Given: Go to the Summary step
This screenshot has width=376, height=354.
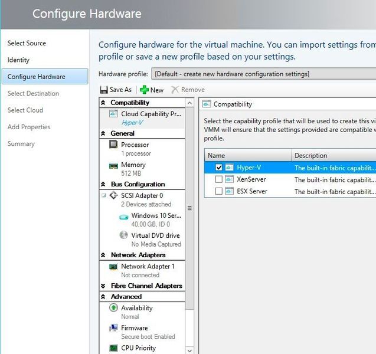Looking at the screenshot, I should coord(21,144).
